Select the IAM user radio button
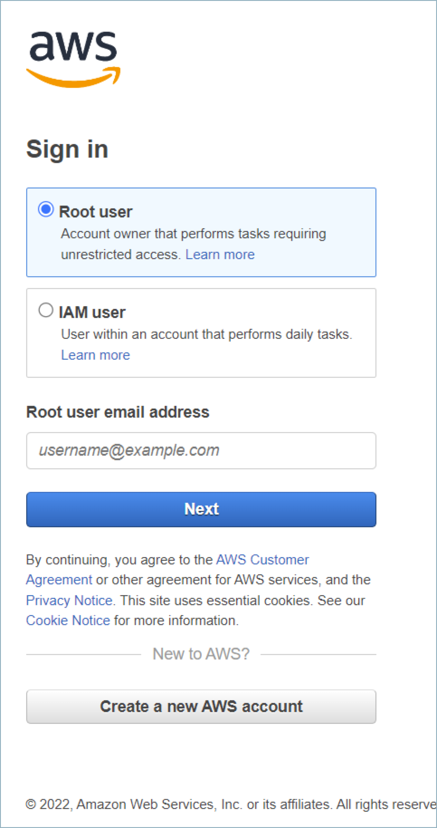 pos(46,310)
